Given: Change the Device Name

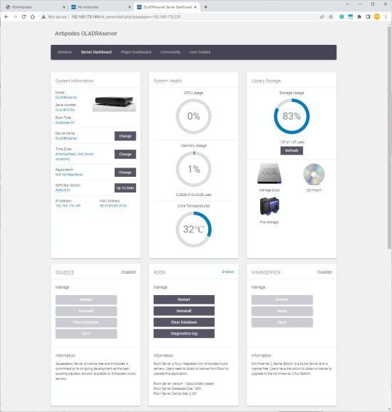Looking at the screenshot, I should coord(125,136).
